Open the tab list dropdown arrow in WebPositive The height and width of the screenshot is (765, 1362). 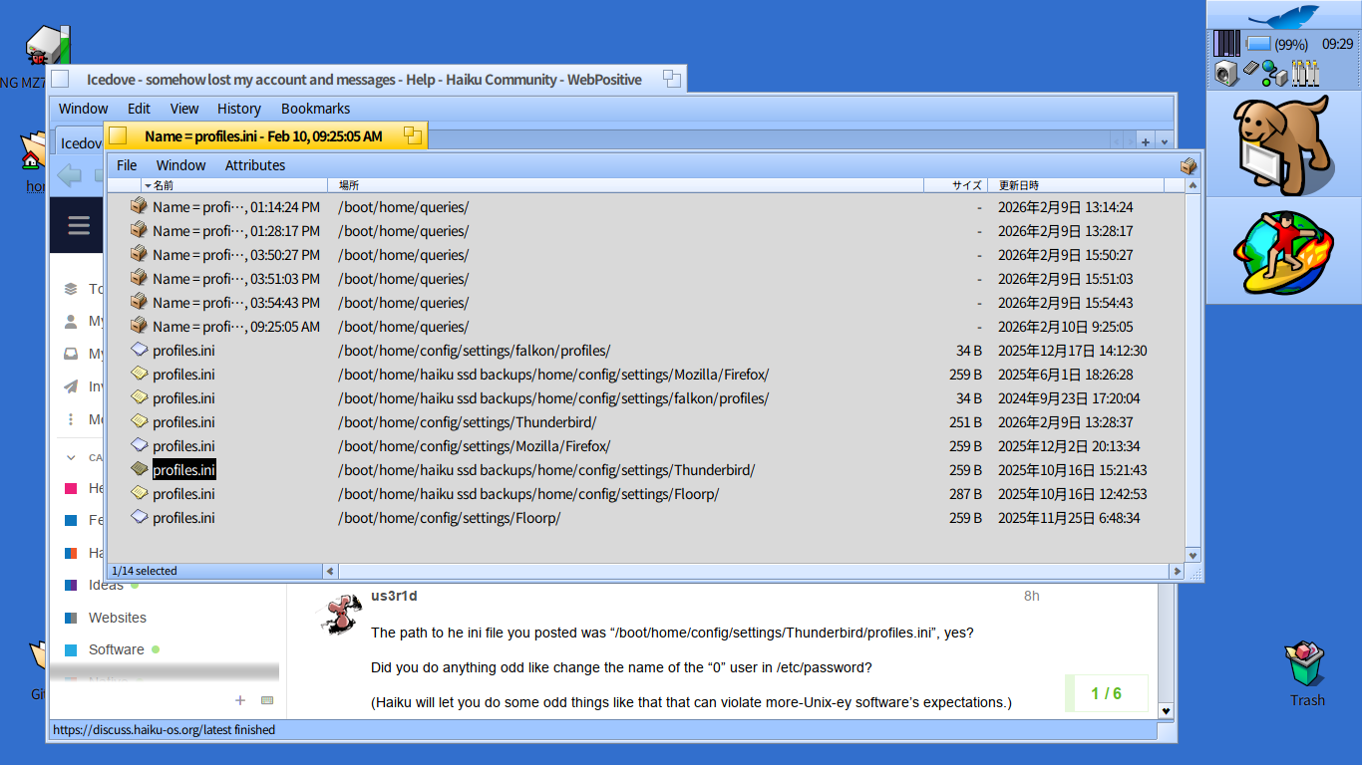[x=1165, y=142]
